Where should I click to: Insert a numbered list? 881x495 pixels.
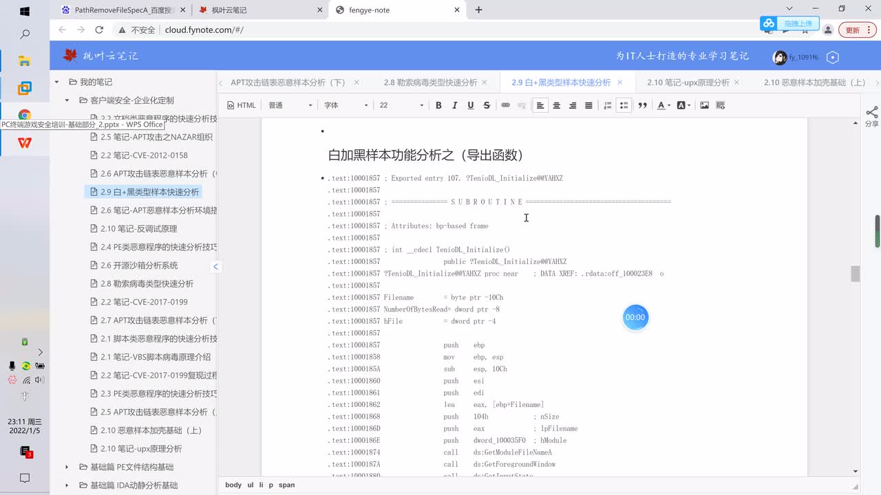[607, 105]
